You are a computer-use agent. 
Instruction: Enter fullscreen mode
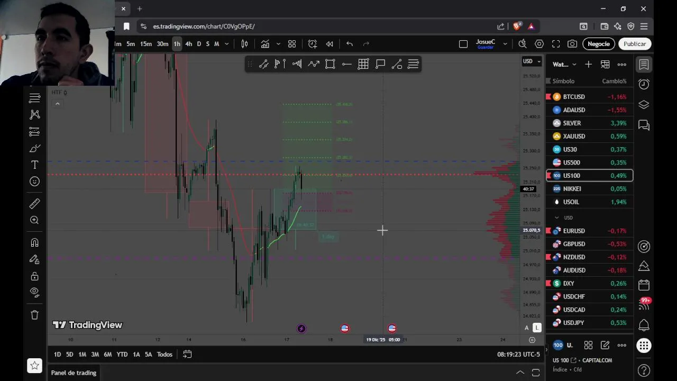click(556, 44)
